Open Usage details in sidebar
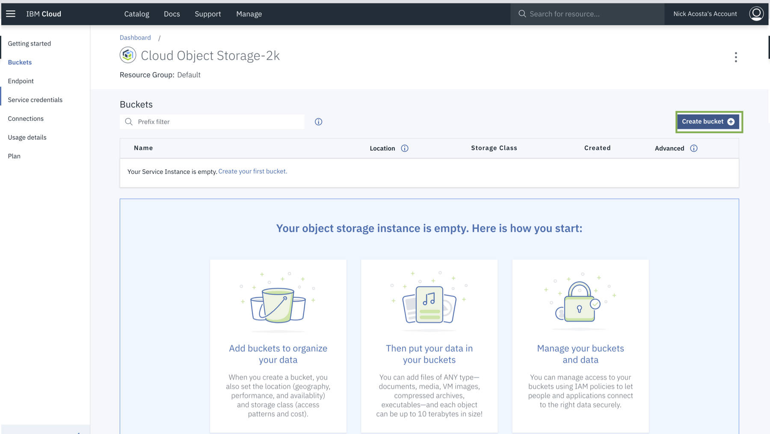Viewport: 770px width, 434px height. click(27, 138)
